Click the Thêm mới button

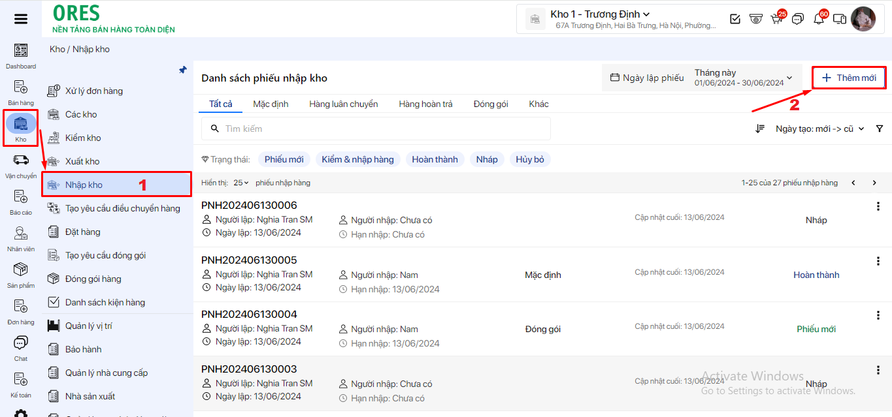coord(849,78)
